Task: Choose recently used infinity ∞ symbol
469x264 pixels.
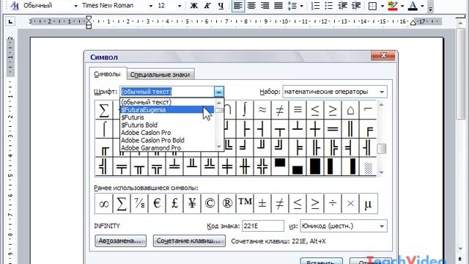Action: tap(104, 204)
